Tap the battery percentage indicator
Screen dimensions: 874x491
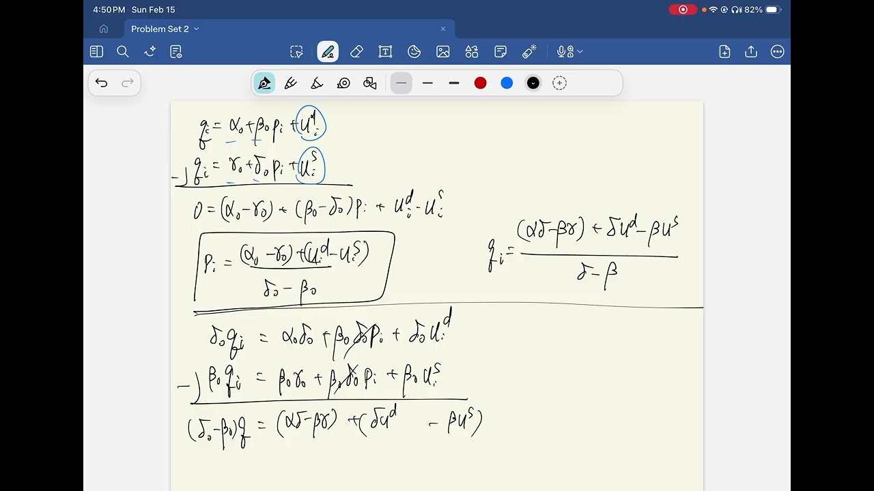[x=753, y=10]
